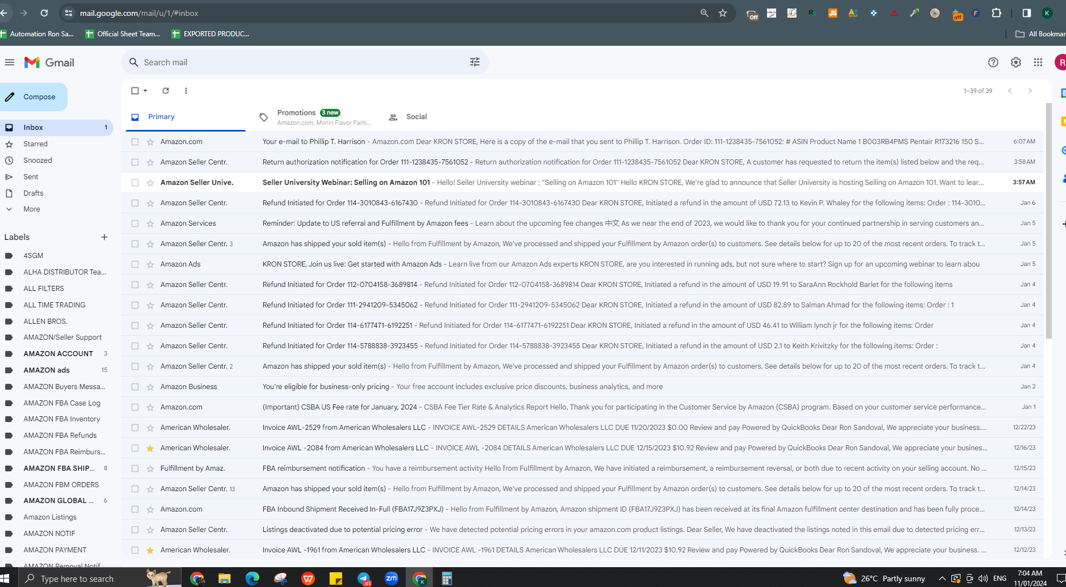
Task: Refresh the inbox list
Action: click(166, 91)
